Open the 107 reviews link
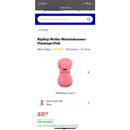 pos(72,49)
